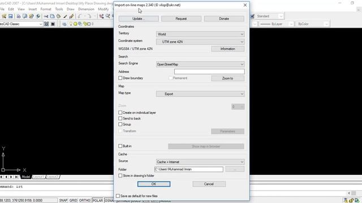This screenshot has height=203, width=362.
Task: Tick the Send to back checkbox
Action: click(120, 118)
